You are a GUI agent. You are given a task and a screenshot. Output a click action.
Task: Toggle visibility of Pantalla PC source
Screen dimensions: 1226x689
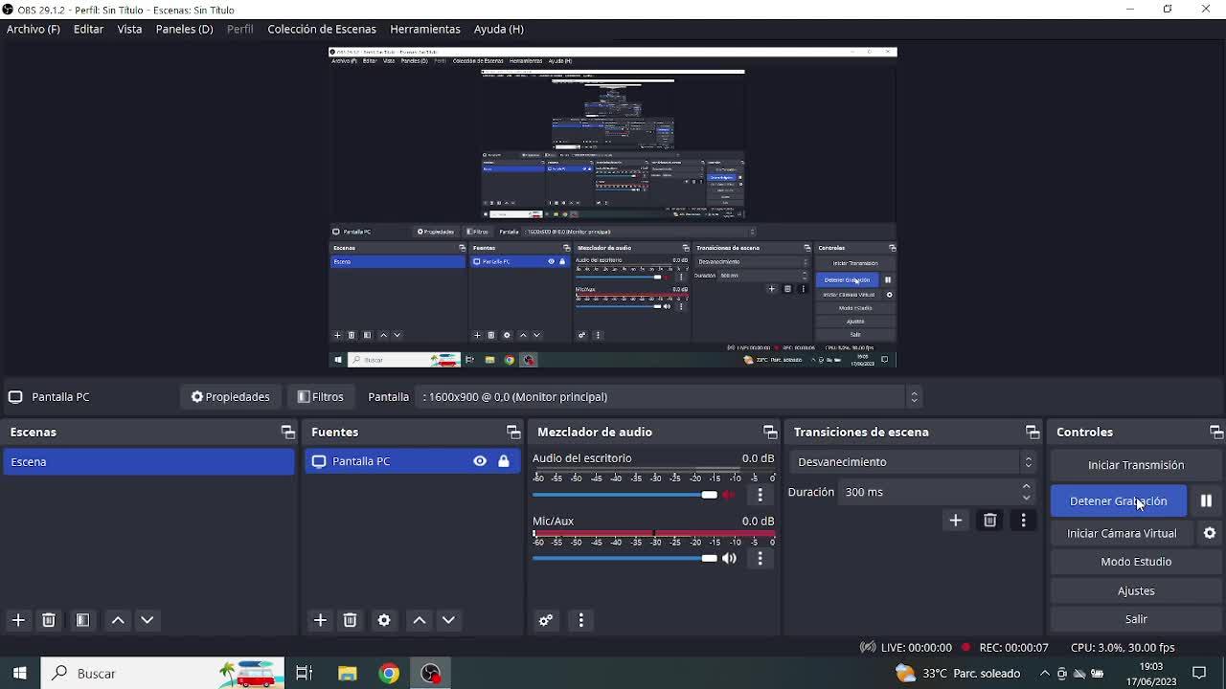pos(480,461)
